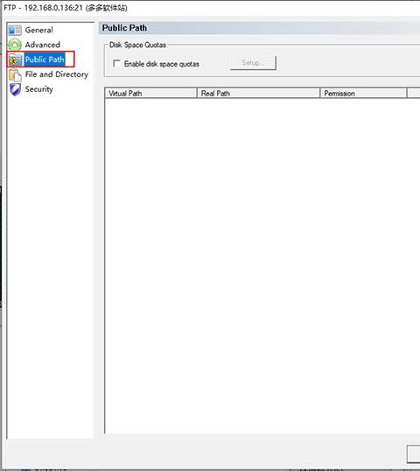Click the 'Enable disk space quotas' label text

(162, 64)
